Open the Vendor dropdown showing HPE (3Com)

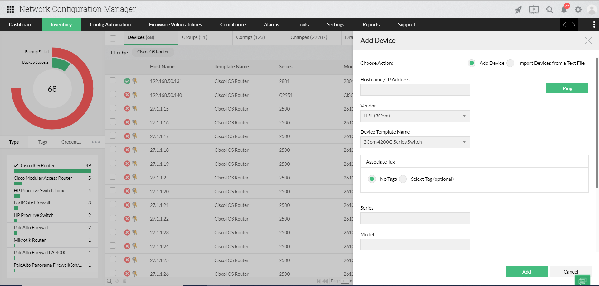click(415, 116)
